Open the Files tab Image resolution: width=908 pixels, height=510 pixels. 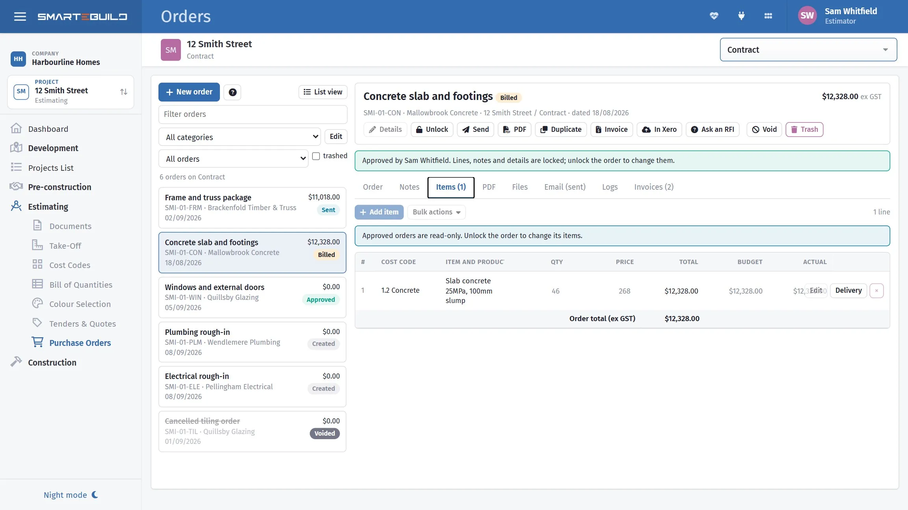click(519, 187)
